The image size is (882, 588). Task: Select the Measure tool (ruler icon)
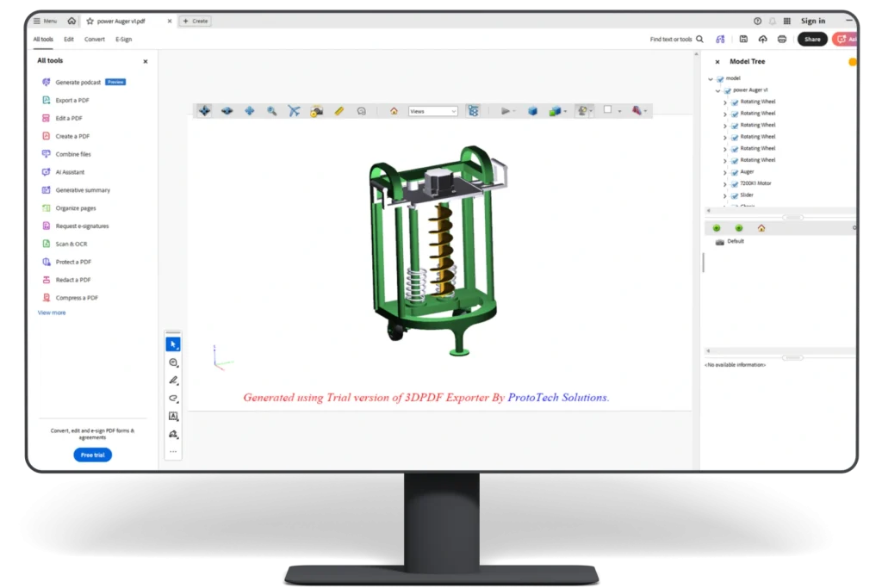tap(338, 110)
